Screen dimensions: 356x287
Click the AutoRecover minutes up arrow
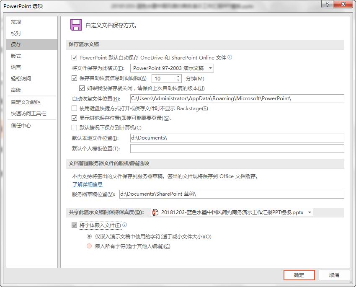[x=178, y=77]
